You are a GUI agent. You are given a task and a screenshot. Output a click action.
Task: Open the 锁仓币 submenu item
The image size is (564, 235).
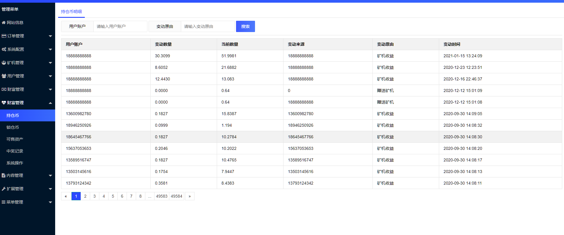coord(13,127)
